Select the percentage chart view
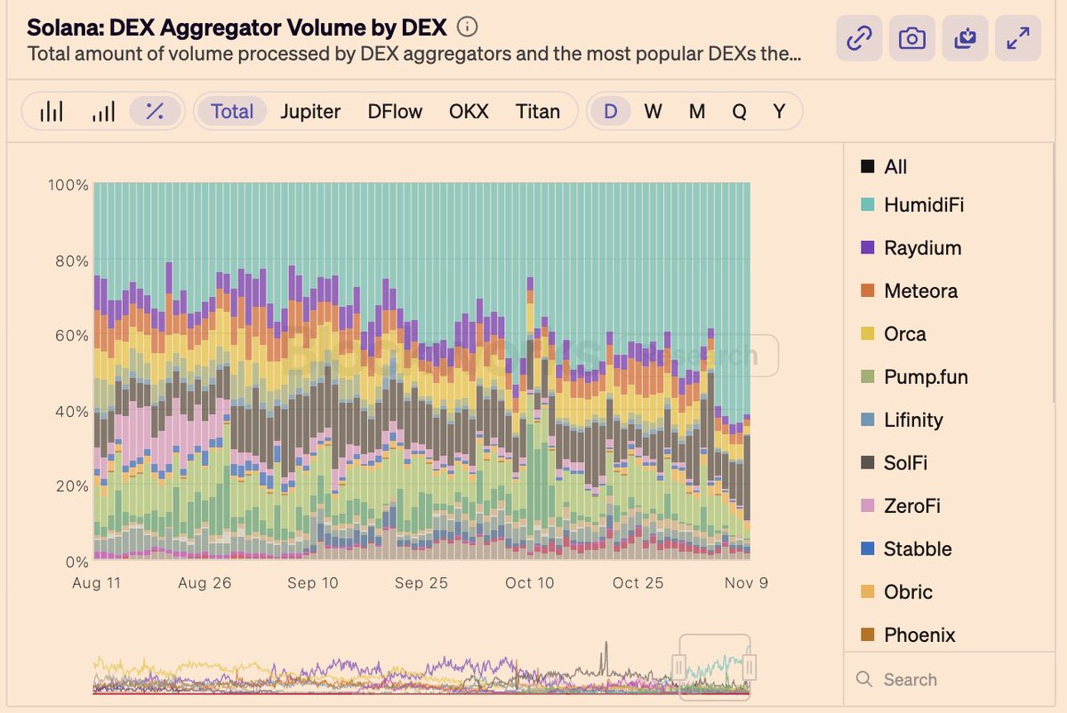Image resolution: width=1067 pixels, height=713 pixels. (155, 111)
